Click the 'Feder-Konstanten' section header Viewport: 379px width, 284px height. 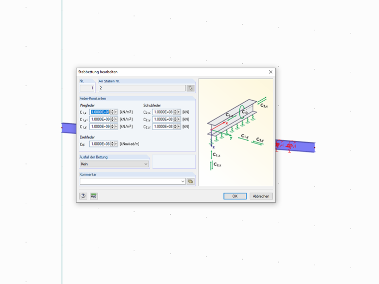coord(93,98)
